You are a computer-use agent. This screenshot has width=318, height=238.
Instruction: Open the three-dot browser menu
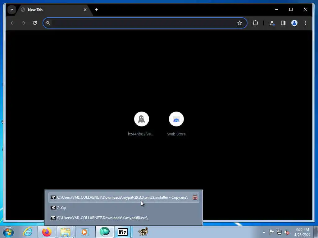click(x=306, y=23)
